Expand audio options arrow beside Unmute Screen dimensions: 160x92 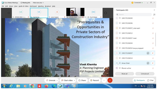[x=57, y=81]
